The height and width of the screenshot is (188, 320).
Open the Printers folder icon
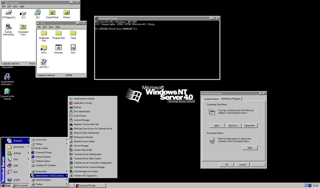66,13
